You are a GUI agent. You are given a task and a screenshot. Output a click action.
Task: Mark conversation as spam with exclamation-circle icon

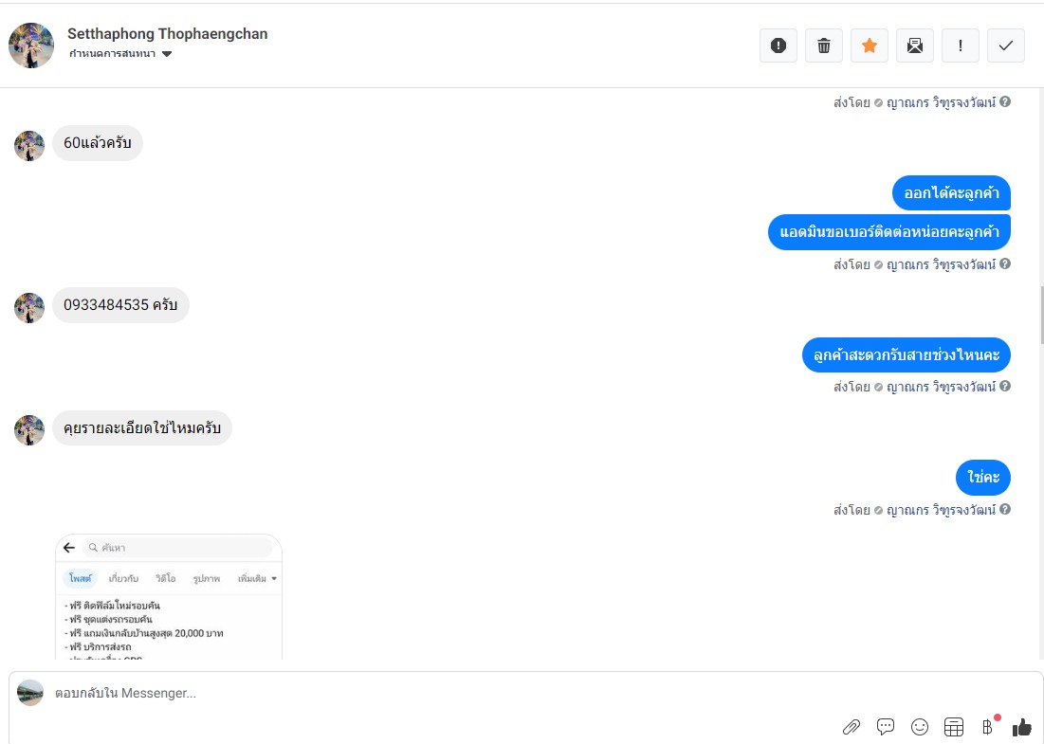click(778, 45)
